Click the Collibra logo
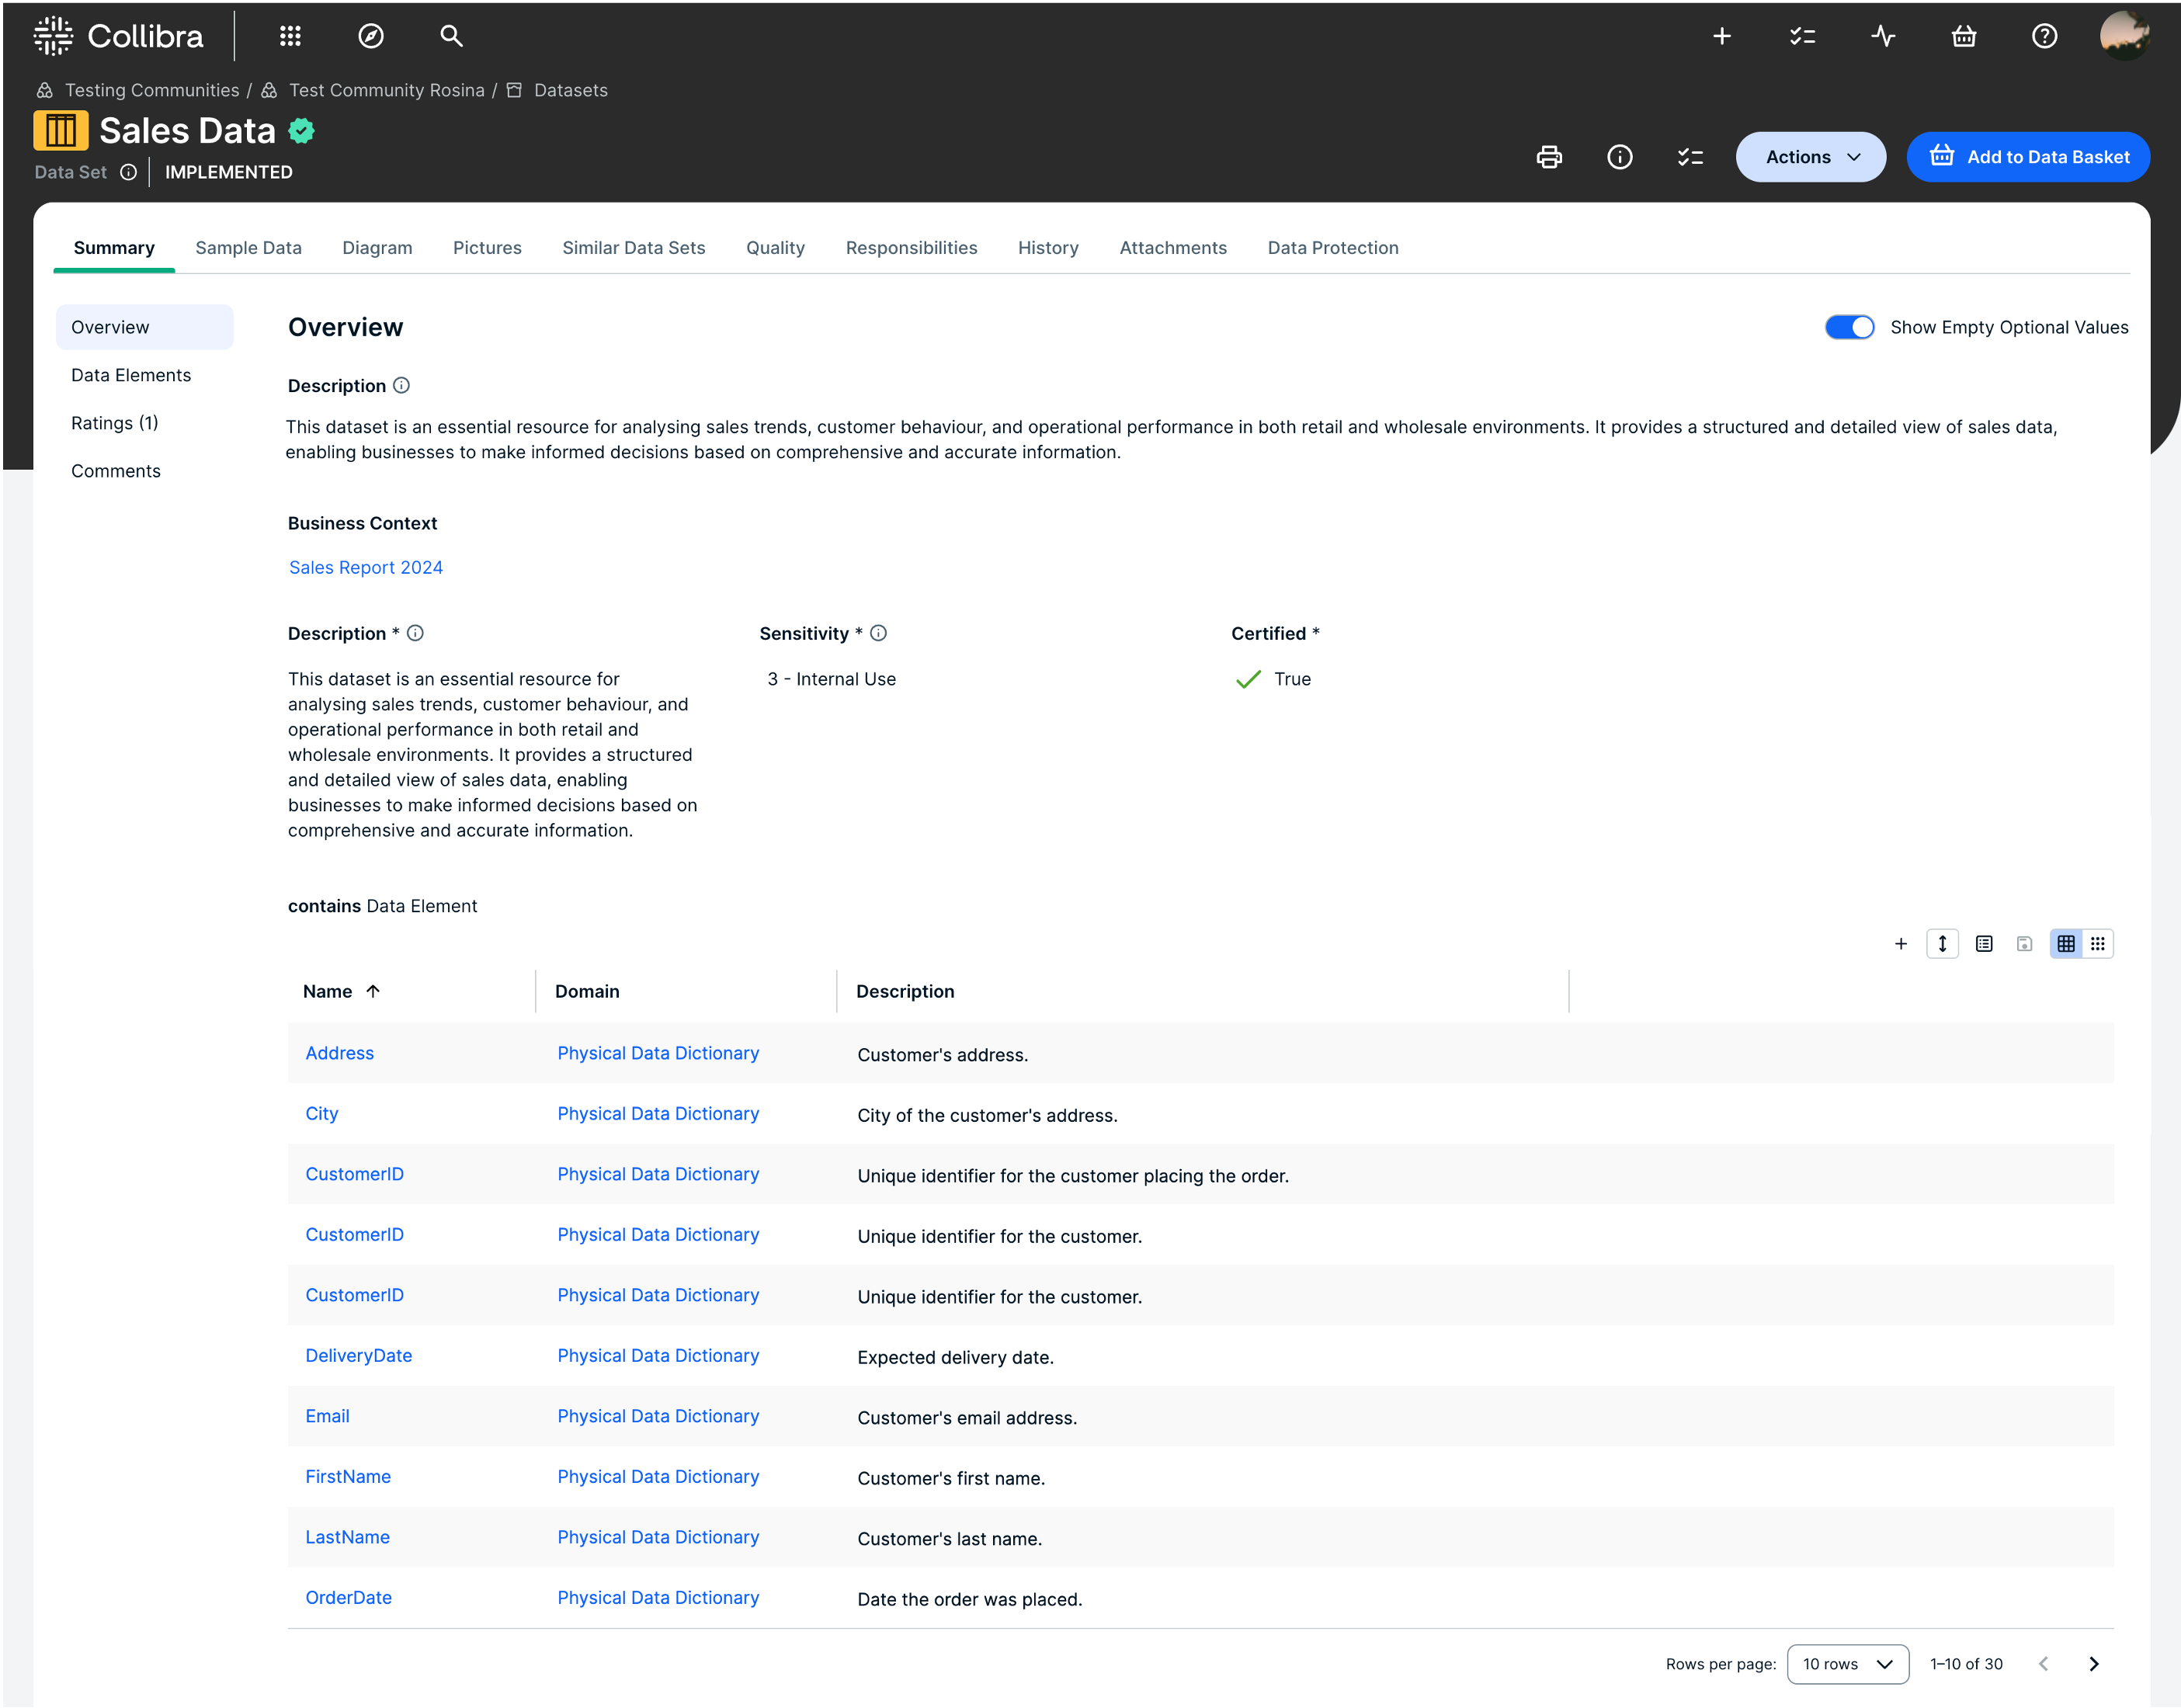This screenshot has height=1708, width=2181. [118, 36]
